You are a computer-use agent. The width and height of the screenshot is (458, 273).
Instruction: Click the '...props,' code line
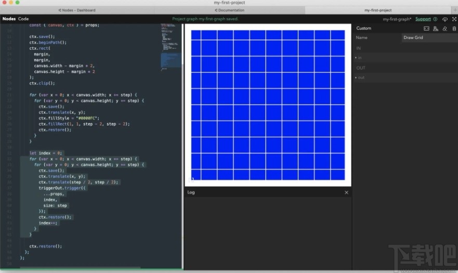[x=54, y=194]
